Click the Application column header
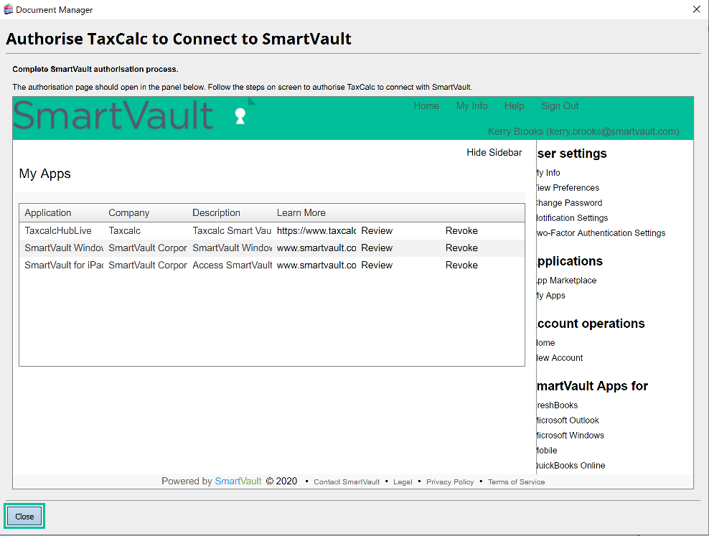709x536 pixels. tap(48, 213)
